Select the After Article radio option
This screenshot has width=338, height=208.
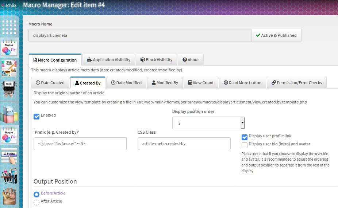click(x=37, y=202)
